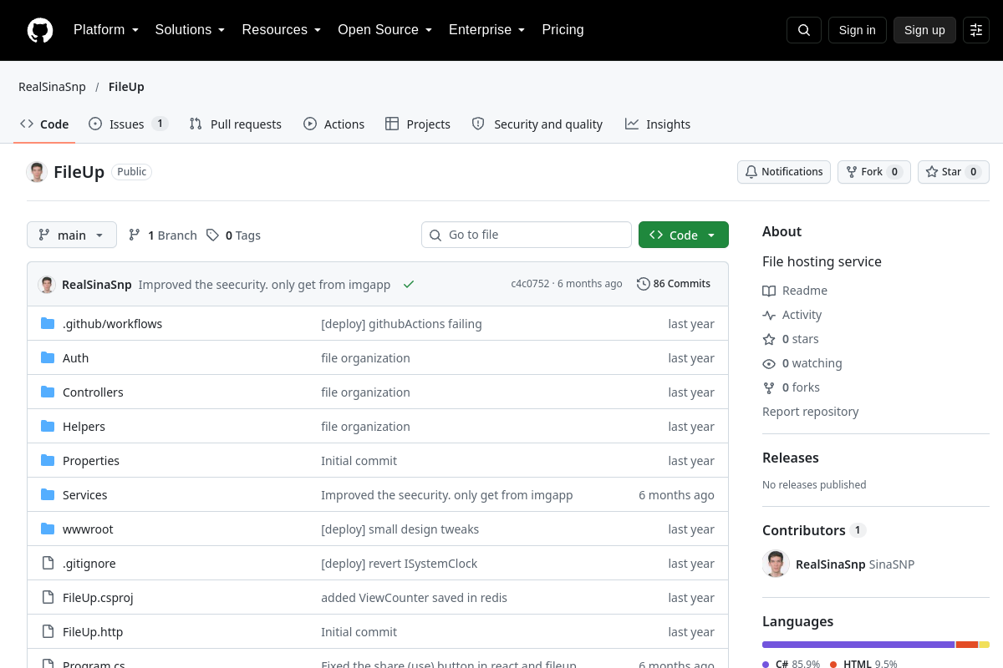Click the wwwroot folder icon
The width and height of the screenshot is (1003, 668).
click(x=48, y=529)
